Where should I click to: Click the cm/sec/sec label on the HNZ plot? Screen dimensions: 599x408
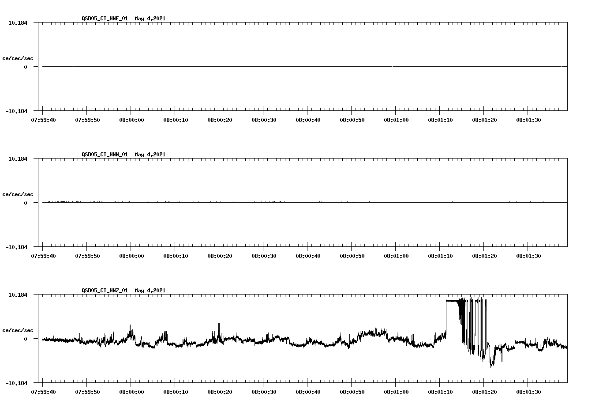pyautogui.click(x=18, y=329)
